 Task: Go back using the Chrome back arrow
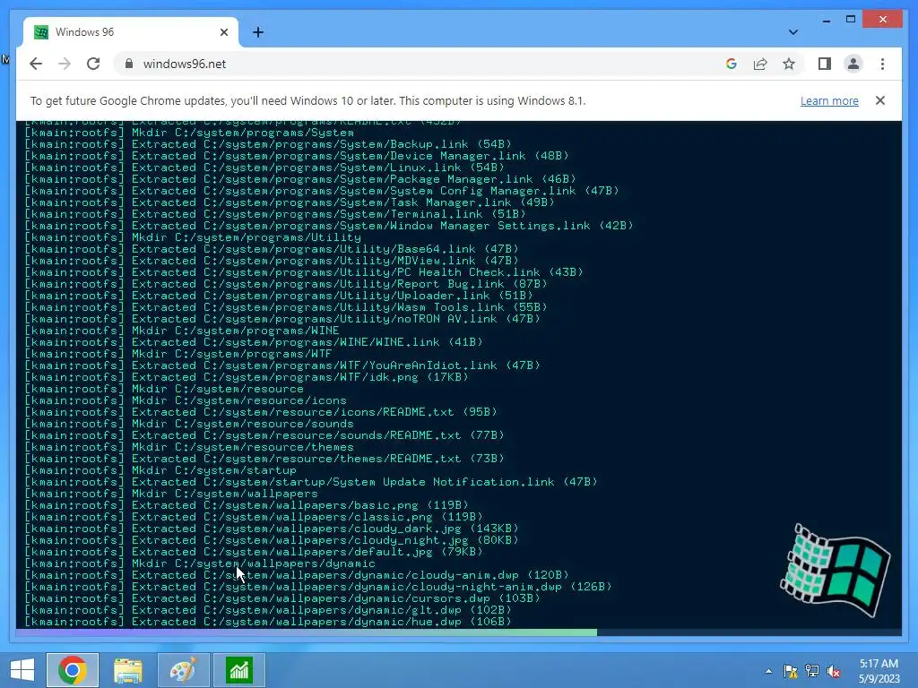click(36, 64)
